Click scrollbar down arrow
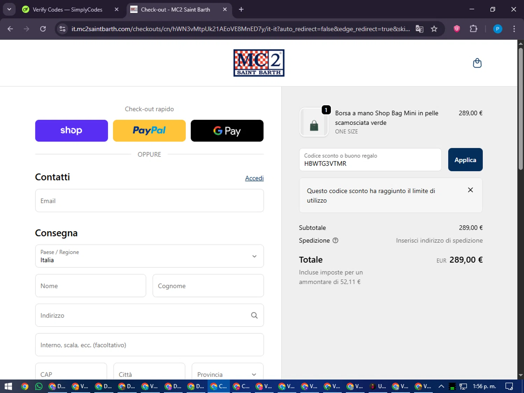This screenshot has height=393, width=524. click(521, 376)
